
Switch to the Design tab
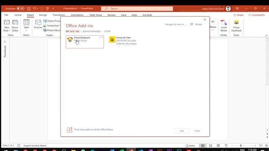43,15
